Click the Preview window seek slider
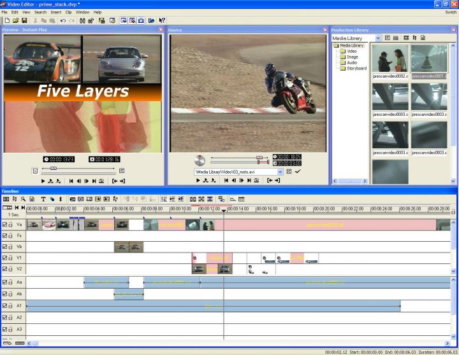Screen dimensions: 459x355 coord(54,169)
